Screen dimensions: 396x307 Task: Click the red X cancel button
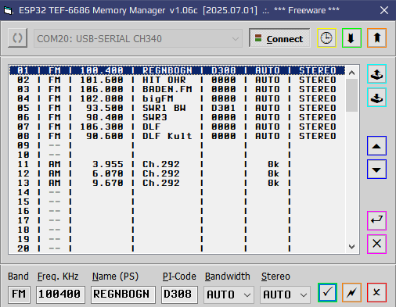[x=376, y=293]
